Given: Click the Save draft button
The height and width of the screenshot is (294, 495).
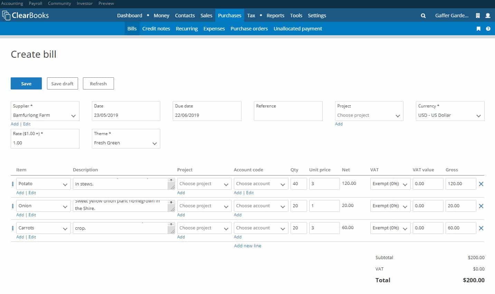Looking at the screenshot, I should (x=63, y=84).
